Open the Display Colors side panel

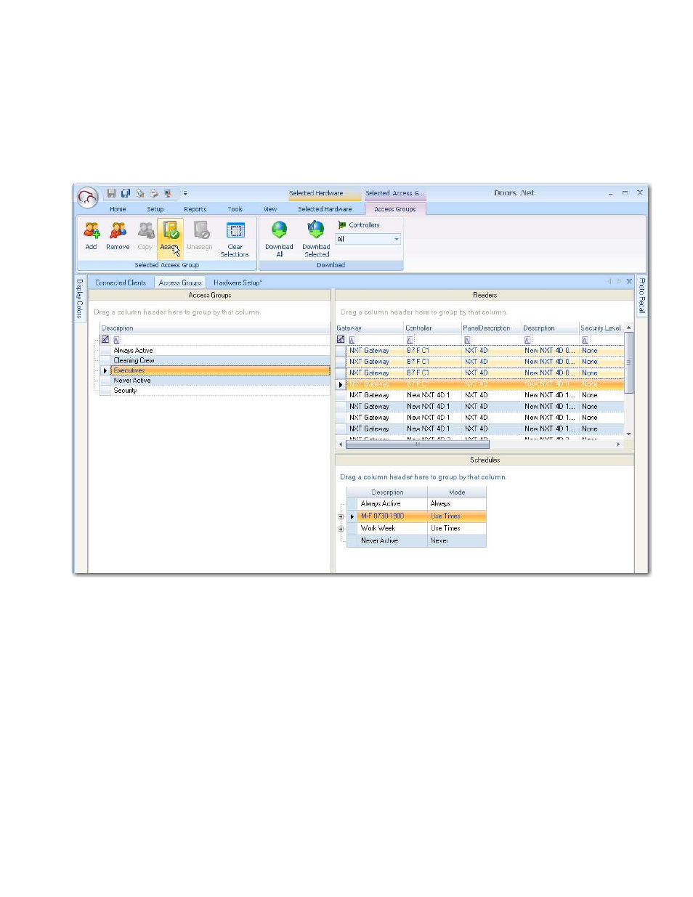coord(80,299)
